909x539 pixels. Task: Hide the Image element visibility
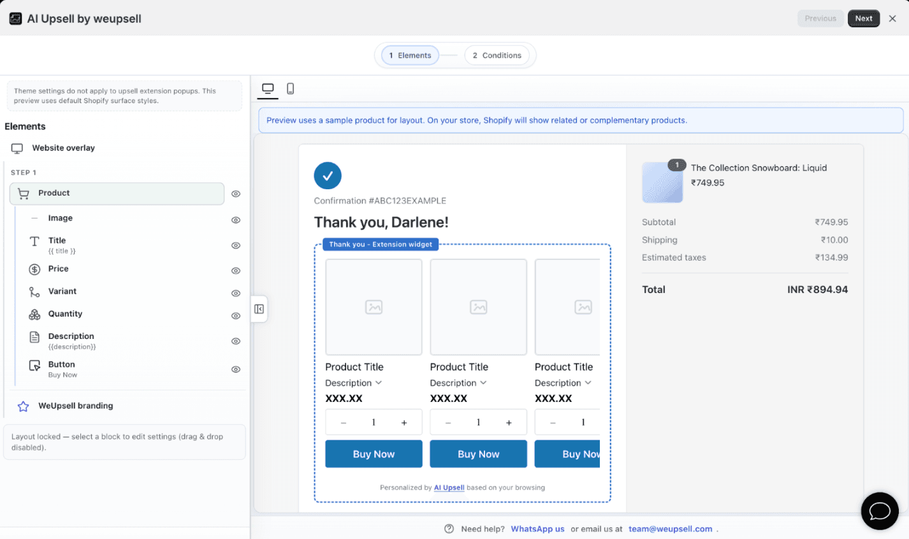(236, 220)
